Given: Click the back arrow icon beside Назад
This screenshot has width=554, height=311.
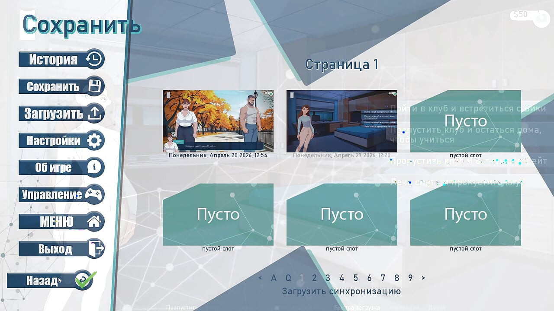Looking at the screenshot, I should coord(83,280).
